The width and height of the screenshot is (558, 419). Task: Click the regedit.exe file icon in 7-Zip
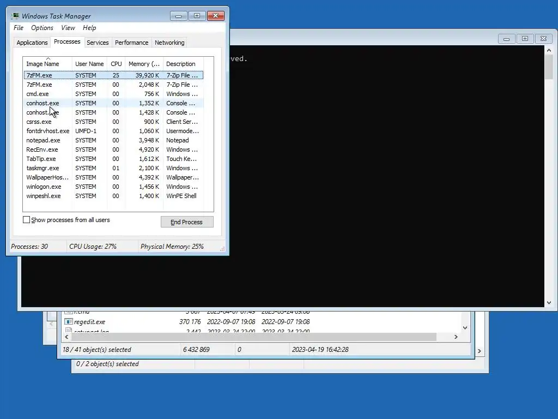tap(68, 321)
